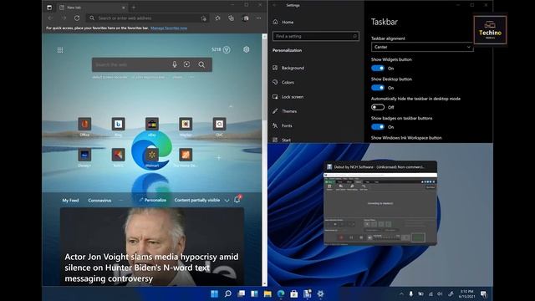Open Edge Settings and more menu
Screen dimensions: 535x301
259,18
